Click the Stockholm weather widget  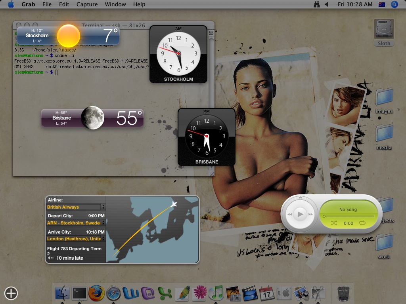tap(68, 36)
